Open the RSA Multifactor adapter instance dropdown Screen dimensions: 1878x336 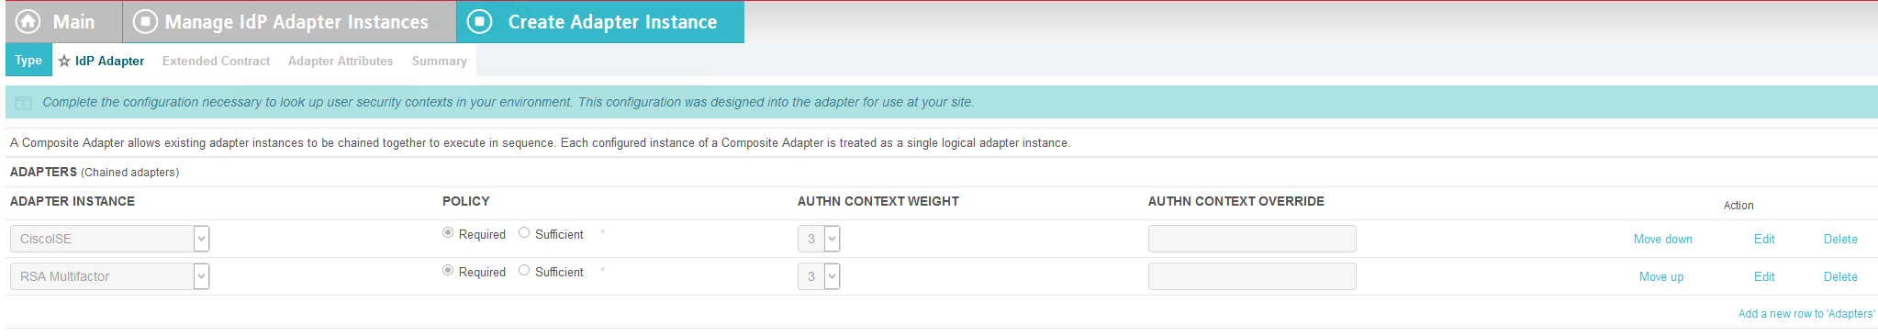point(110,276)
